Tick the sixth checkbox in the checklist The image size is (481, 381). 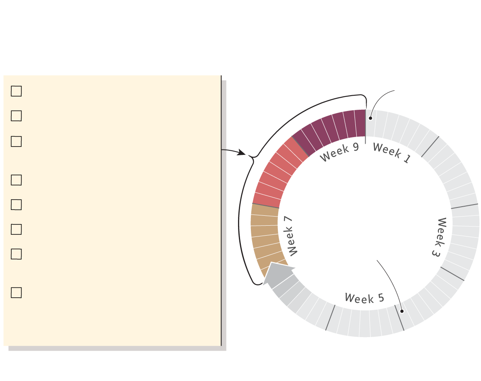click(16, 229)
